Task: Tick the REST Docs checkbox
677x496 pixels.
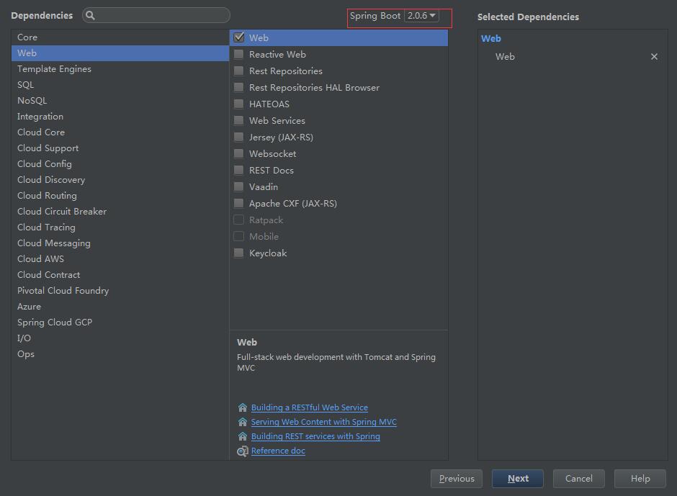Action: [239, 170]
